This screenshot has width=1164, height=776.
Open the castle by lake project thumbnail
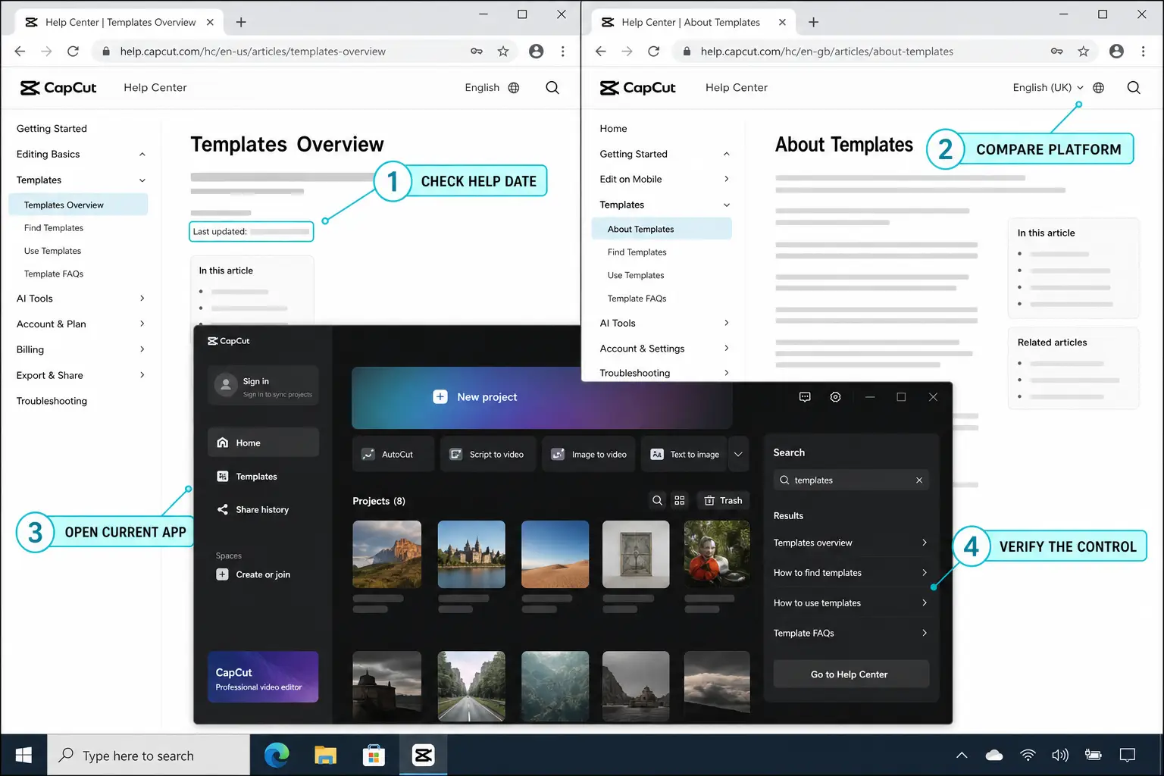click(471, 554)
